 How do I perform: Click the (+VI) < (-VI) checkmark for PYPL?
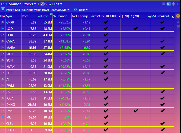click(136, 111)
